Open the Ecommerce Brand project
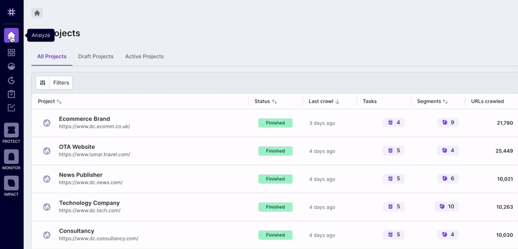The height and width of the screenshot is (249, 518). (85, 119)
